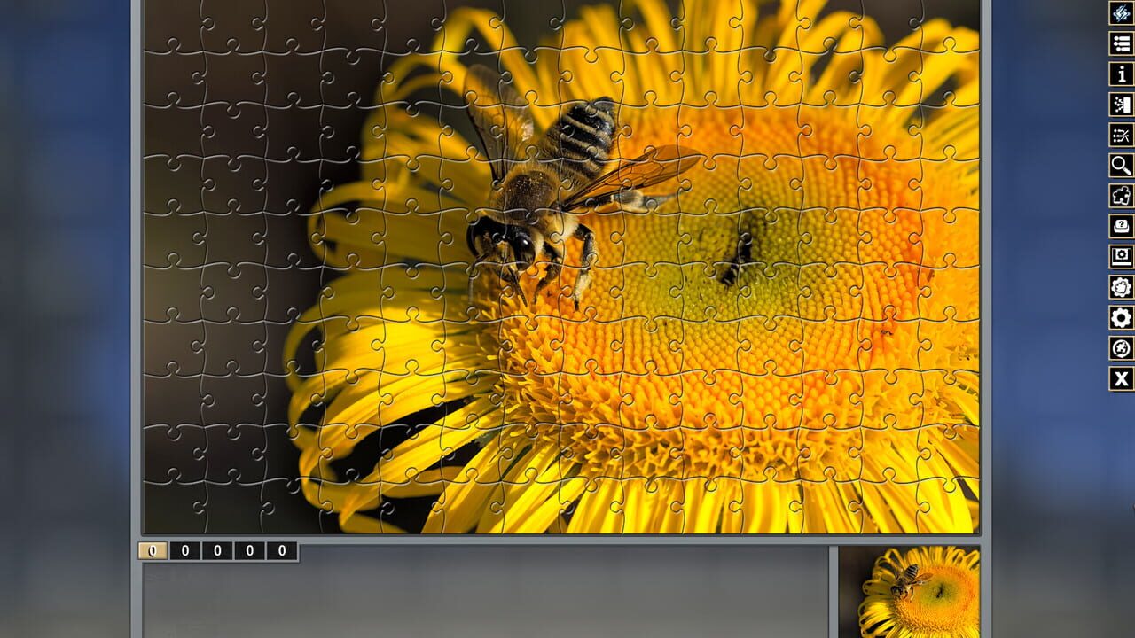Open the settings cog icon

[1122, 317]
